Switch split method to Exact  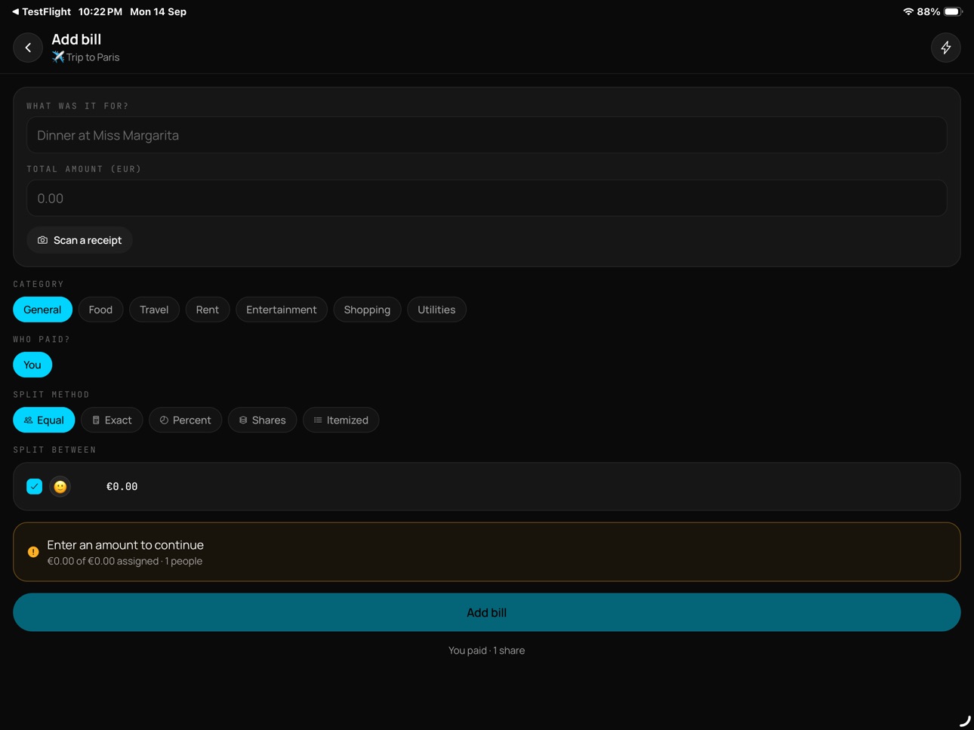[112, 420]
